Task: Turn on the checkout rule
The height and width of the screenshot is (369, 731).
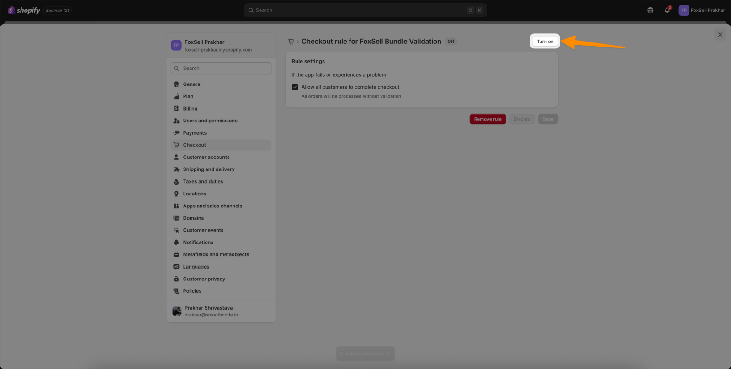Action: click(545, 42)
